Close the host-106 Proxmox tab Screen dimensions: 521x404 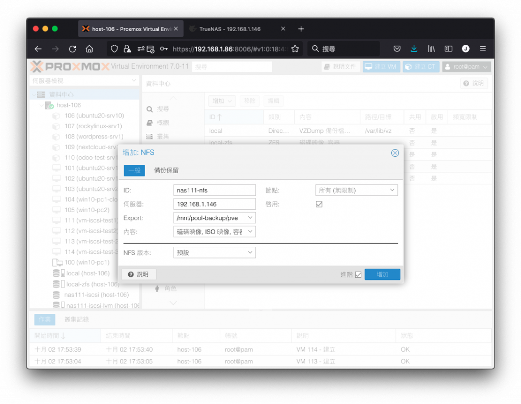(176, 29)
